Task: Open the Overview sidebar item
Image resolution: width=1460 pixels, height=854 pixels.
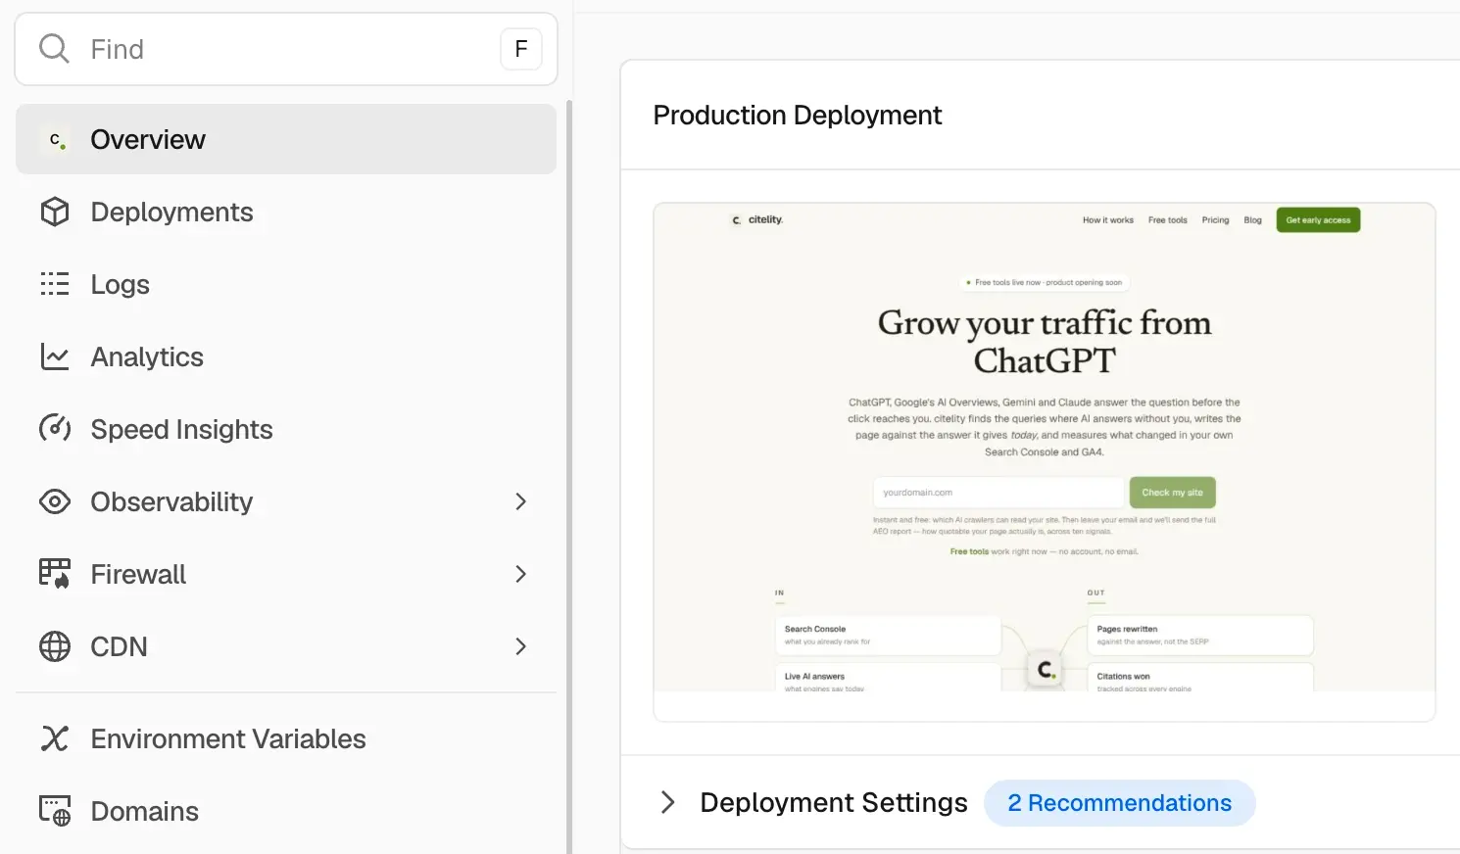Action: click(286, 139)
